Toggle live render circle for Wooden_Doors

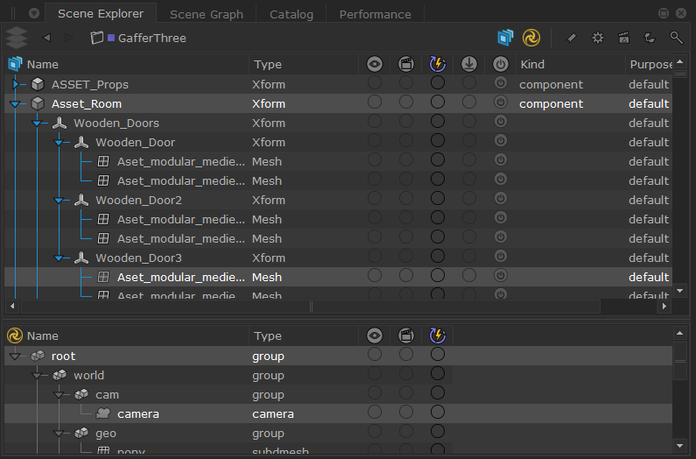pyautogui.click(x=438, y=124)
